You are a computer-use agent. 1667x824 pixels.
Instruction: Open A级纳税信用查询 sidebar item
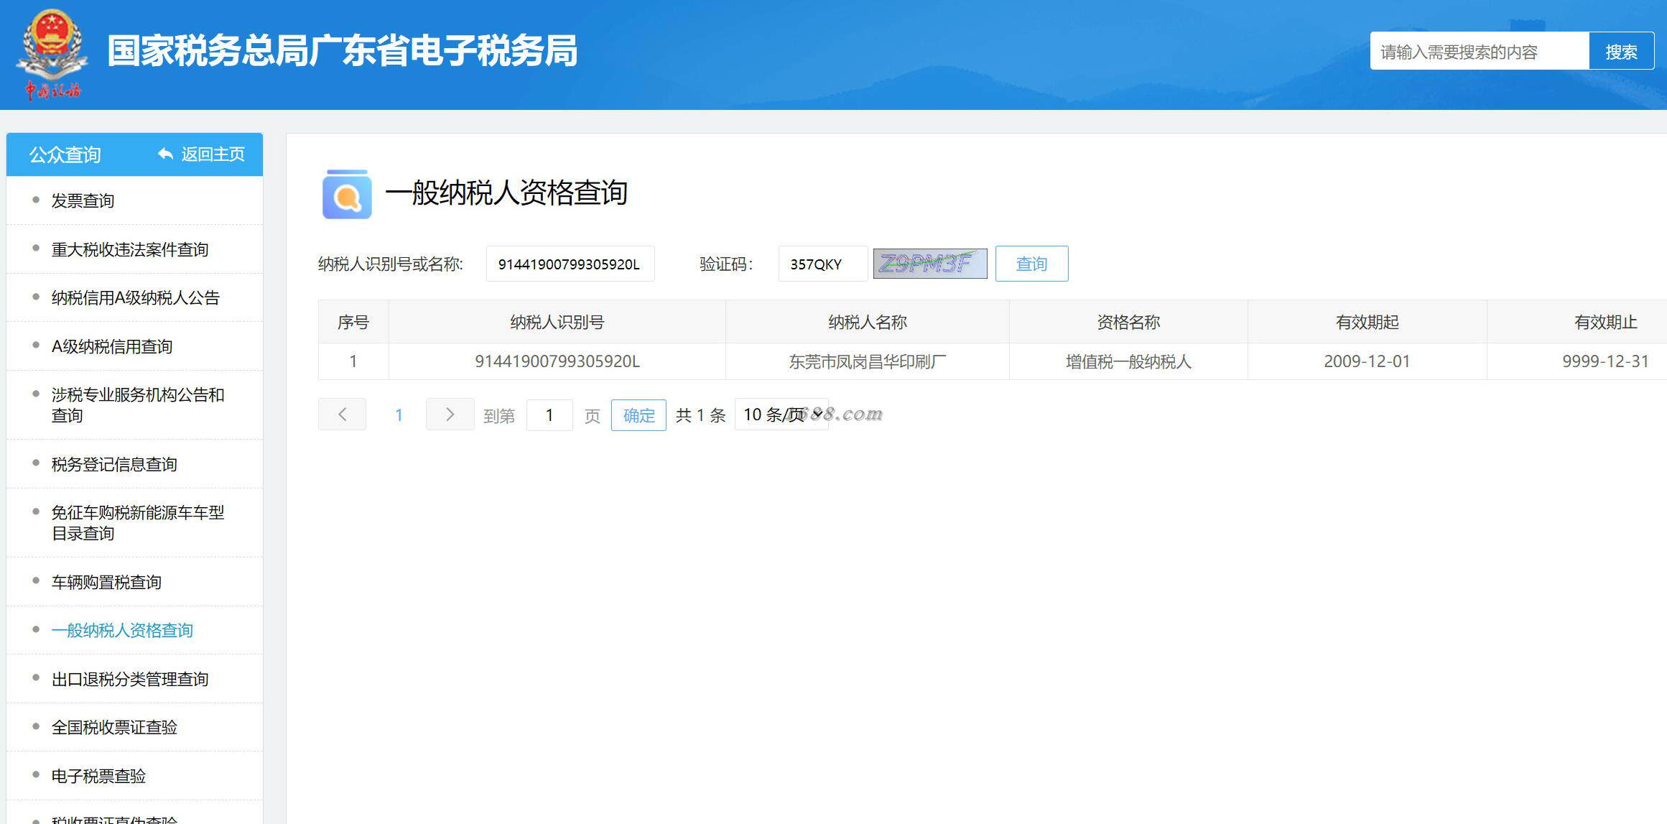pos(112,346)
